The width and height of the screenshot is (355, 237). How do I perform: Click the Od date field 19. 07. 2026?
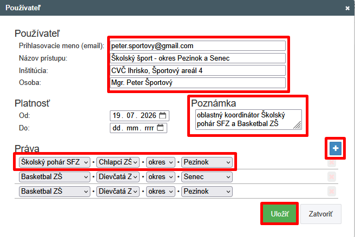[x=140, y=116]
